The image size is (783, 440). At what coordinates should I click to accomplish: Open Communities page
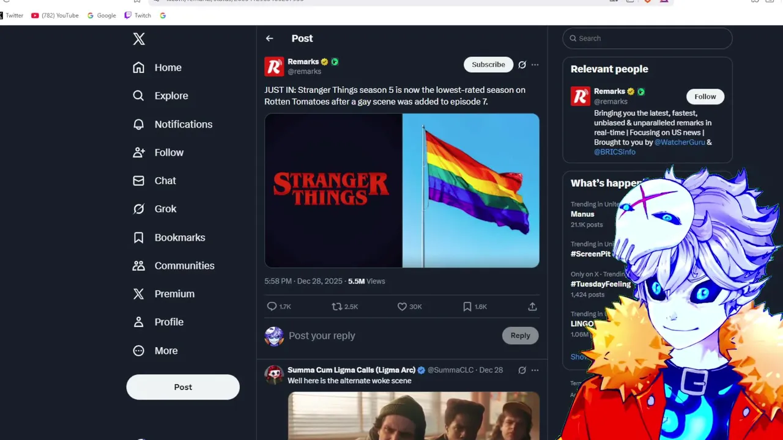[173, 266]
